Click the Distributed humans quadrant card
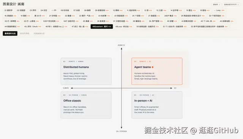This screenshot has width=243, height=139. point(86,71)
